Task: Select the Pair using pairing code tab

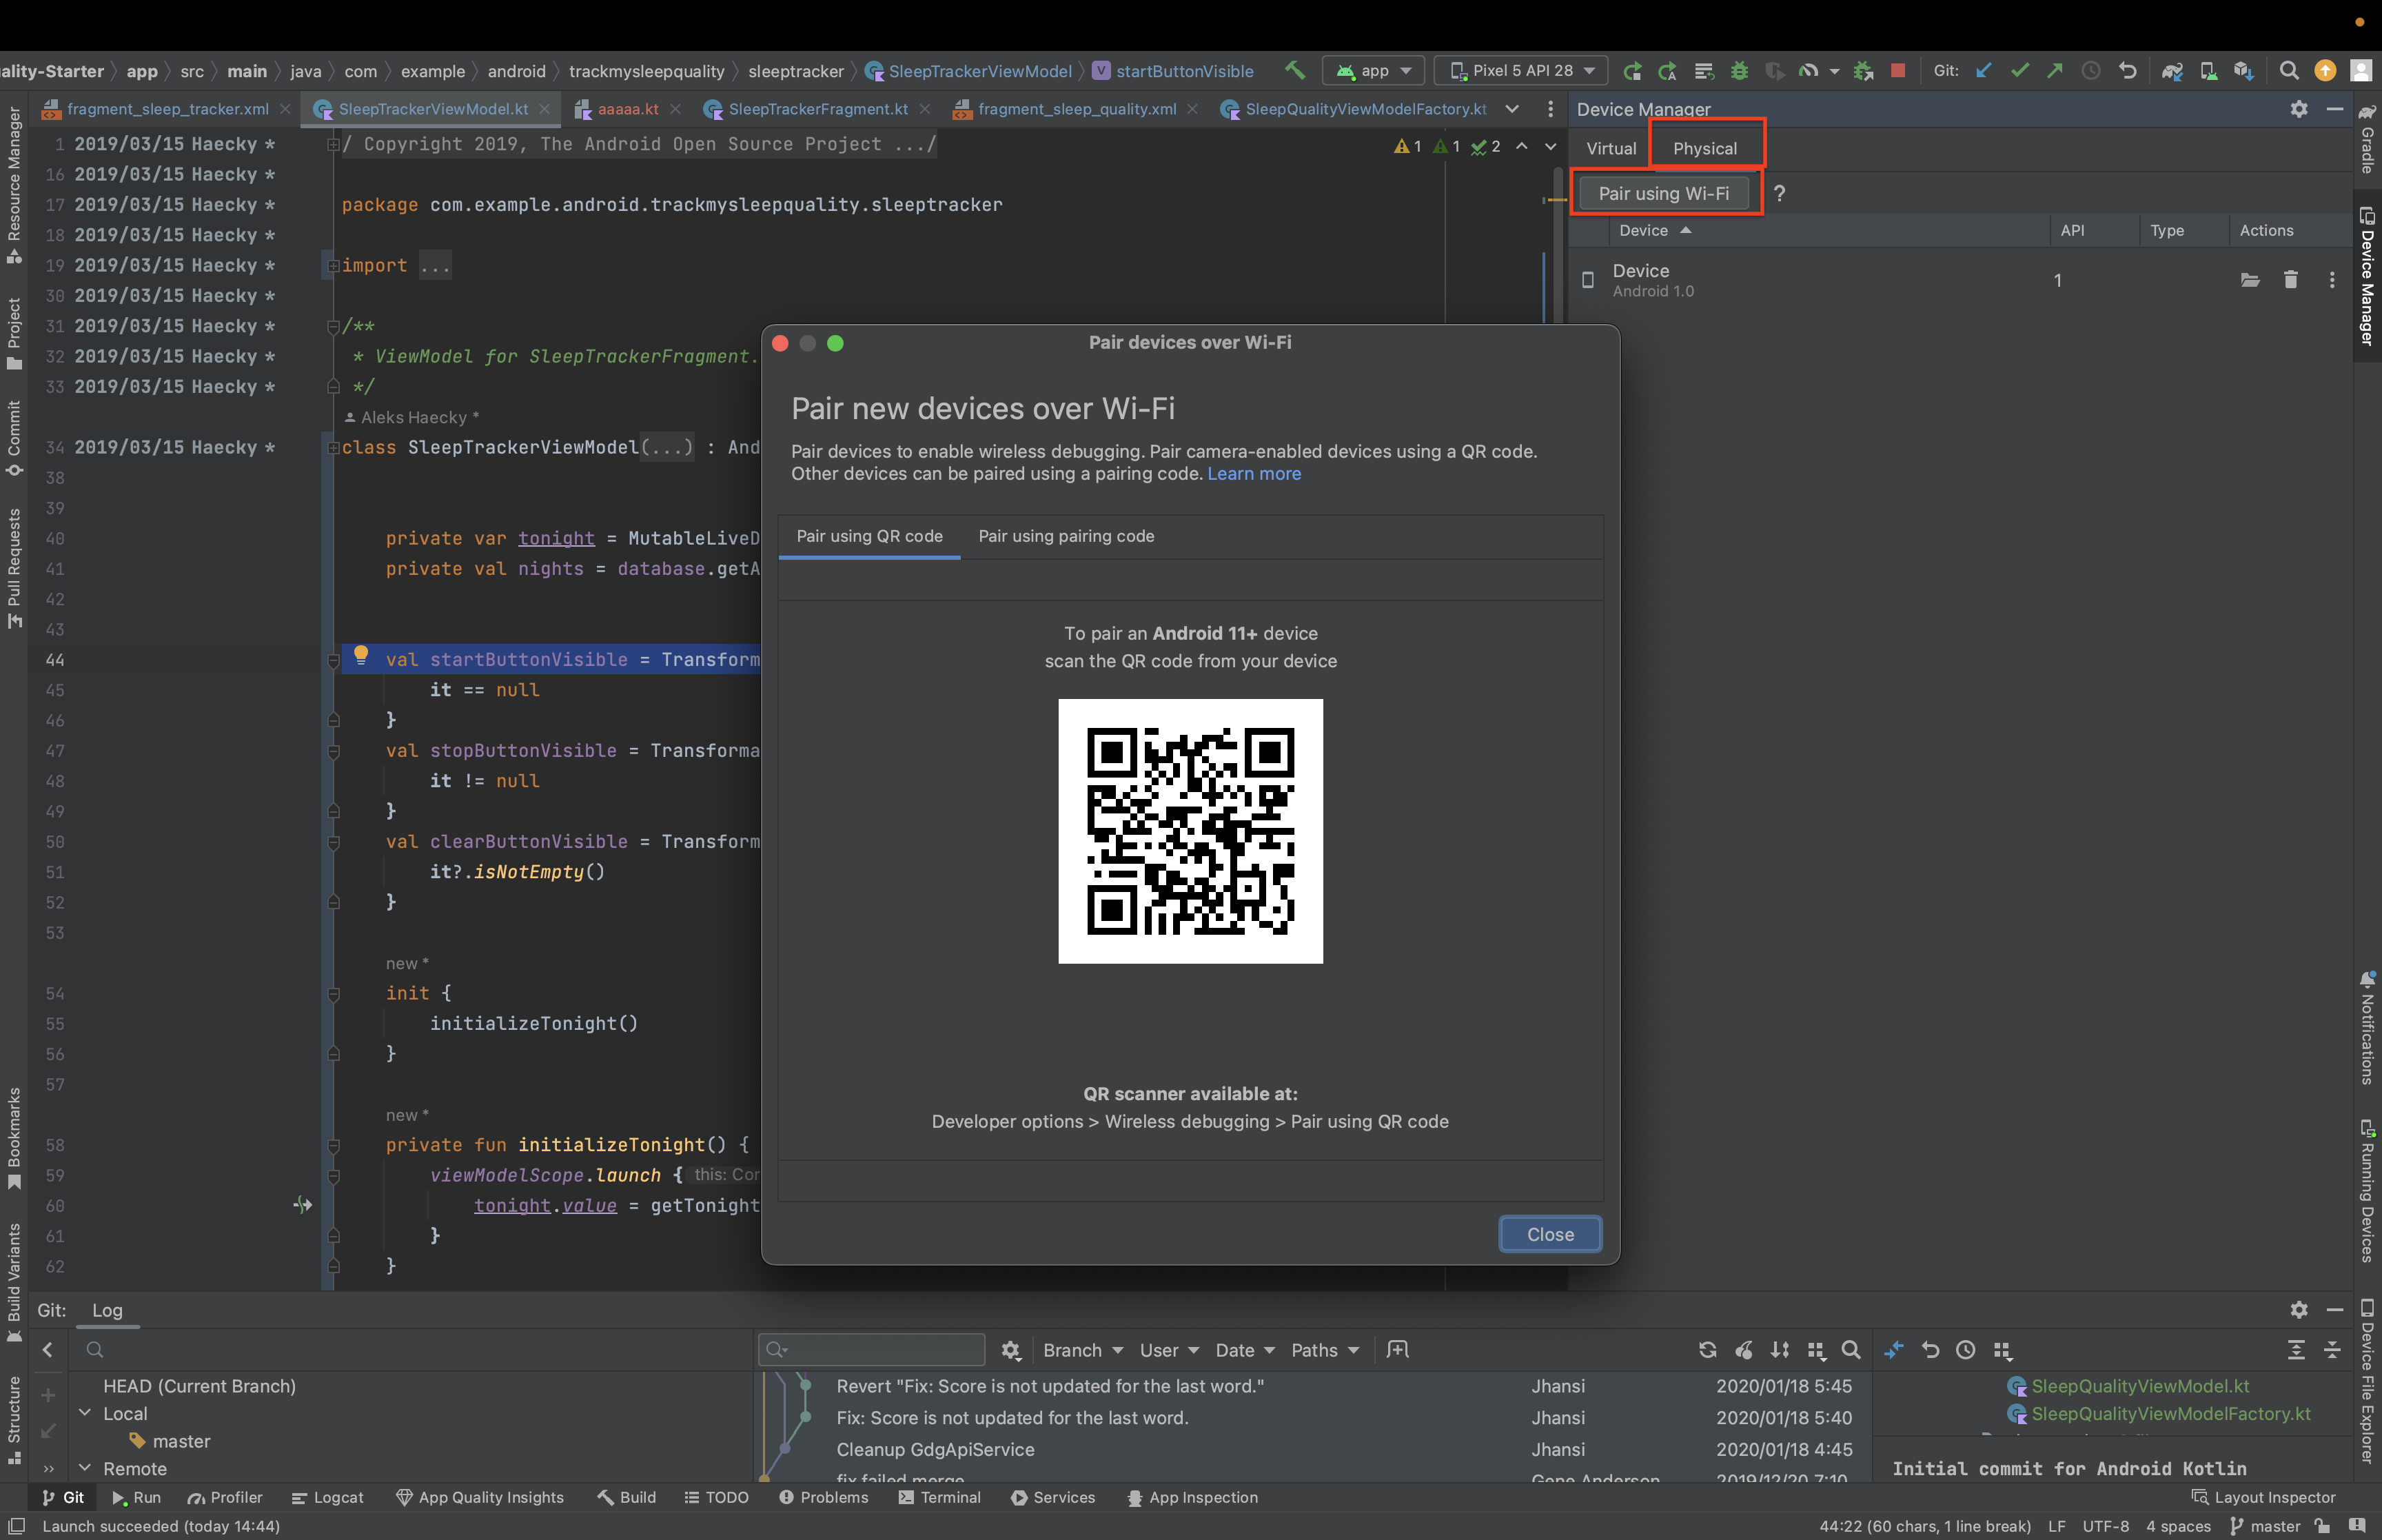Action: pyautogui.click(x=1066, y=536)
